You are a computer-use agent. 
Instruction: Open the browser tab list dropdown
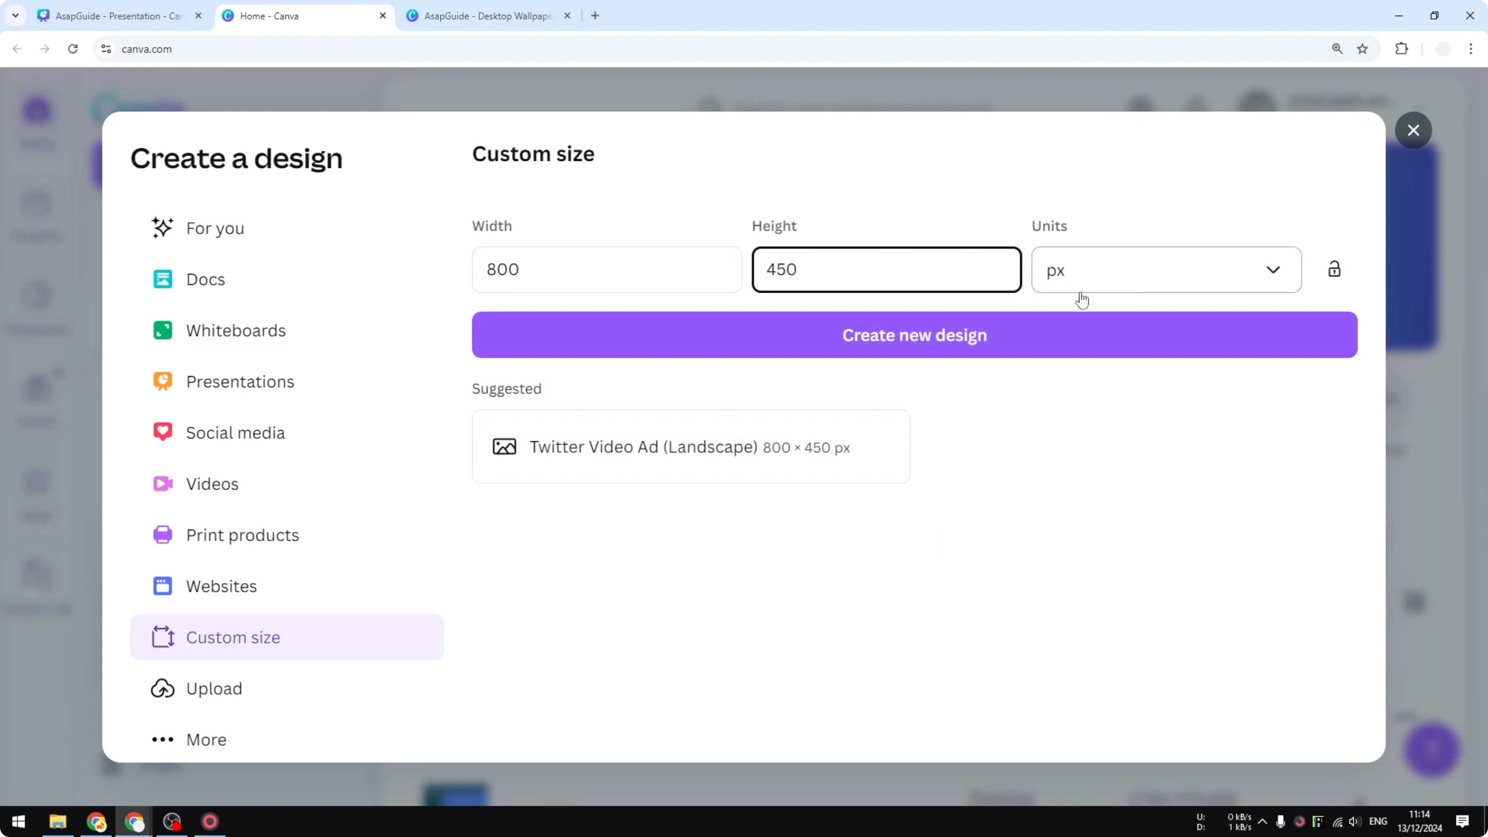click(16, 16)
